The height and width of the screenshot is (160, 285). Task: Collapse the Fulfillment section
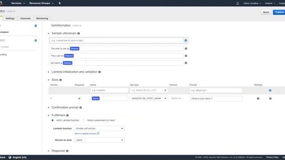(49, 116)
